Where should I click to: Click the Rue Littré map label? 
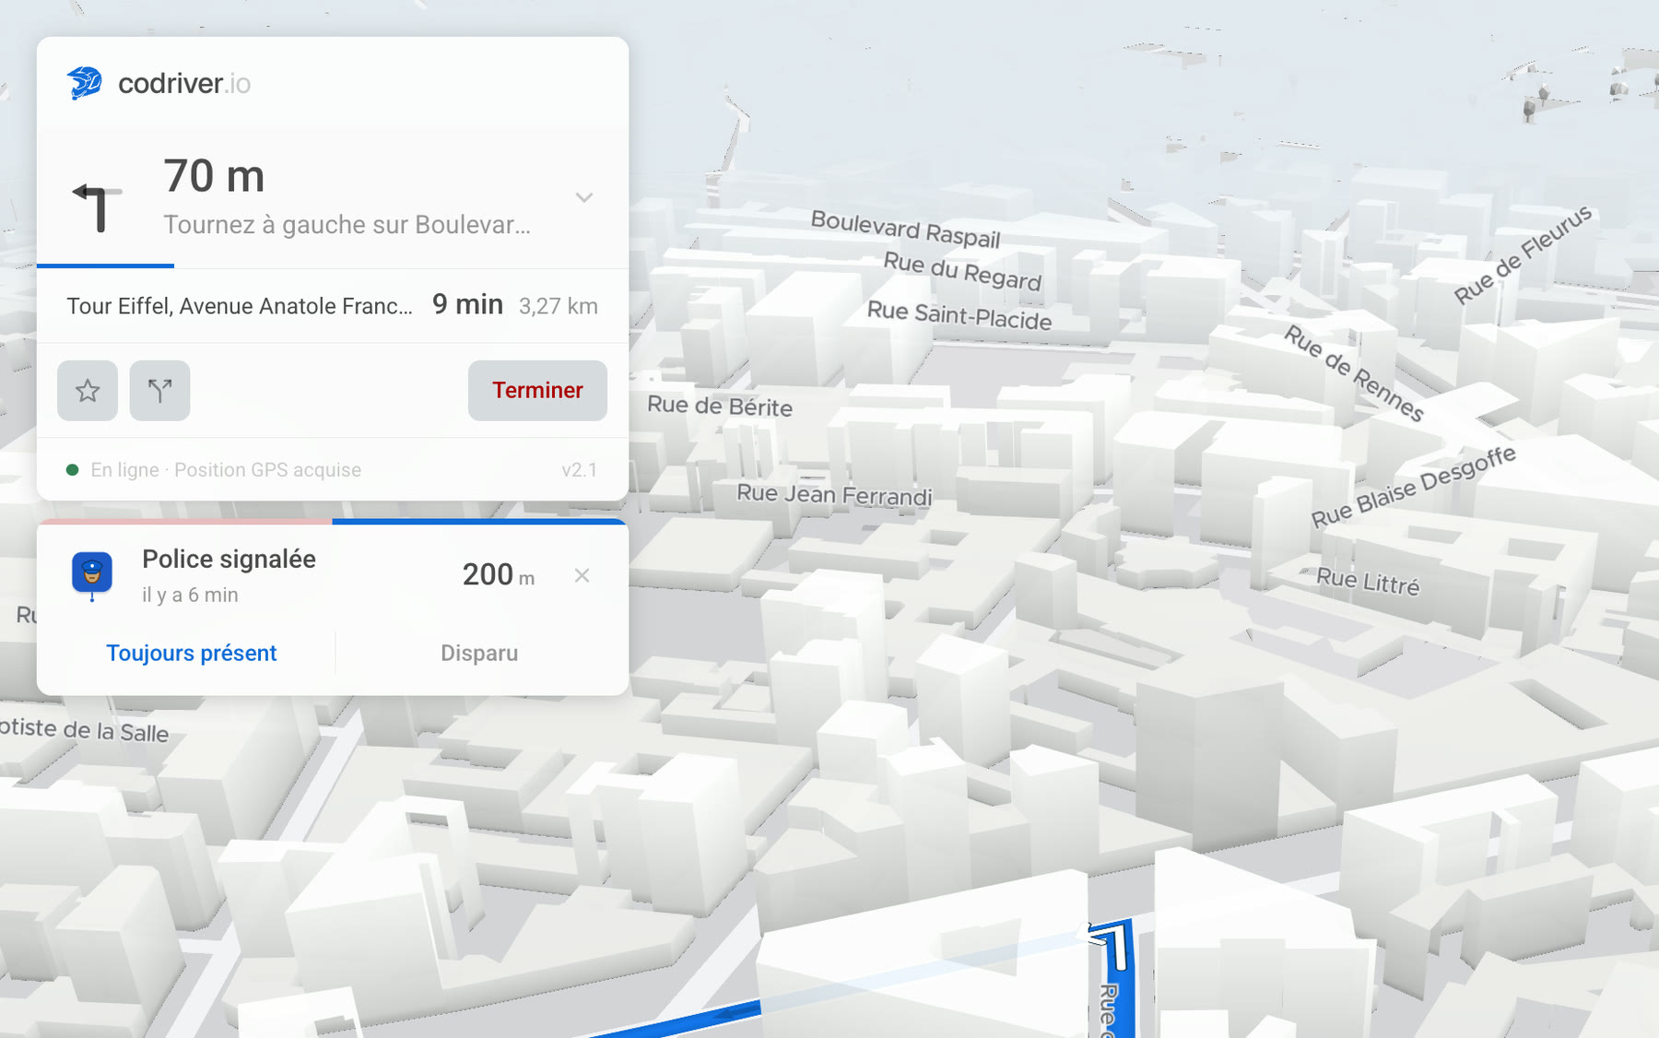pos(1368,582)
